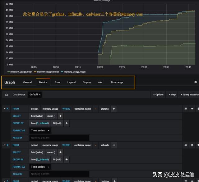Image resolution: width=199 pixels, height=182 pixels.
Task: Switch to the Metrics tab
Action: (x=43, y=82)
